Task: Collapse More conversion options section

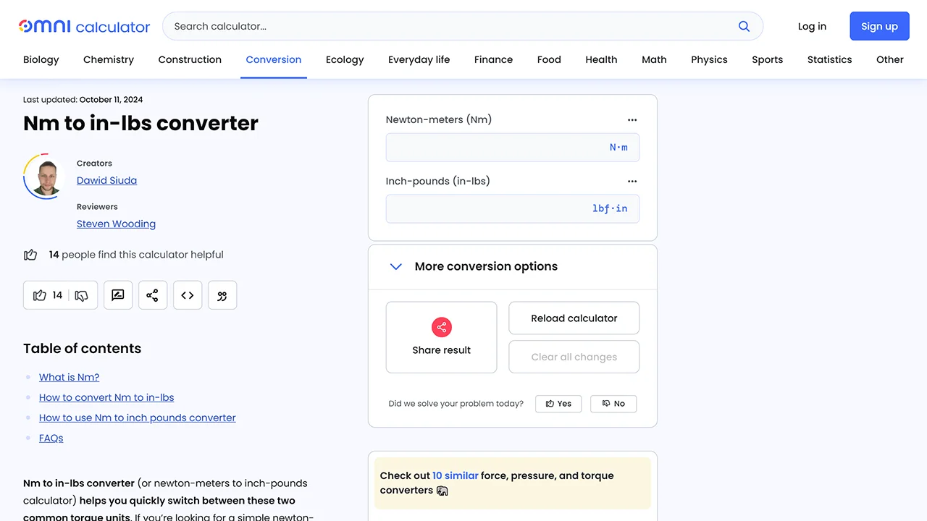Action: point(395,266)
